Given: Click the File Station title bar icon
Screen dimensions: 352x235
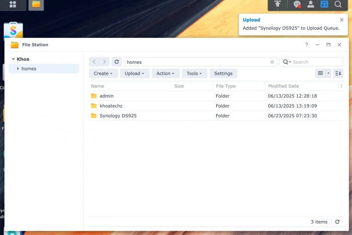Looking at the screenshot, I should (15, 45).
